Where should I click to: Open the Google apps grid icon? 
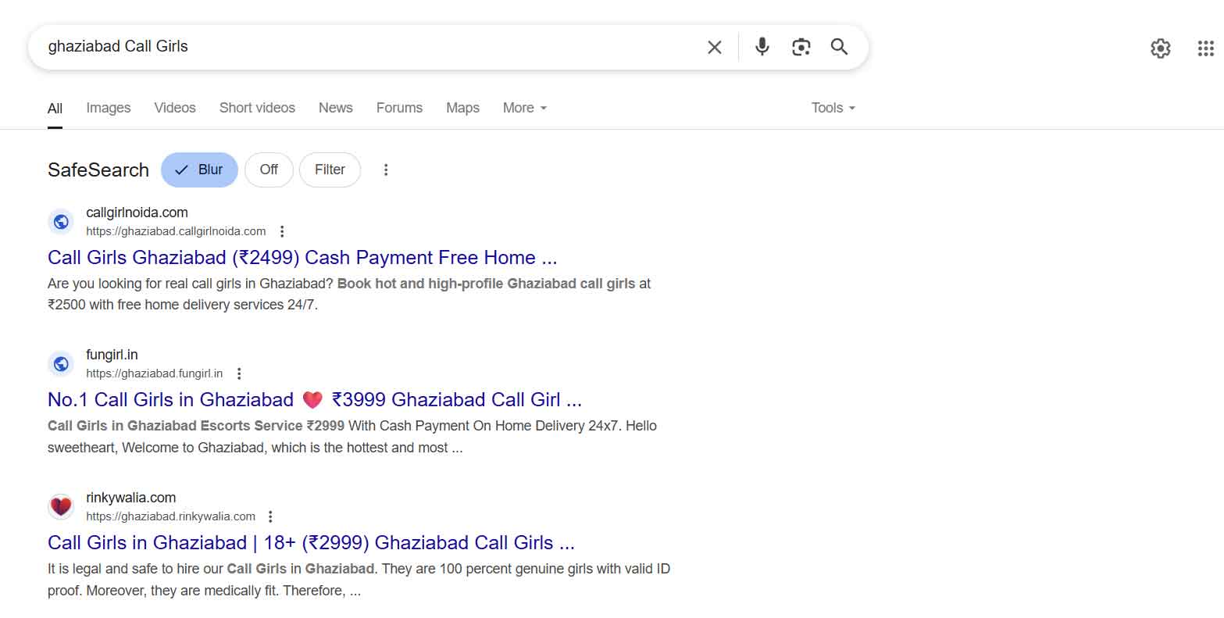[1205, 48]
